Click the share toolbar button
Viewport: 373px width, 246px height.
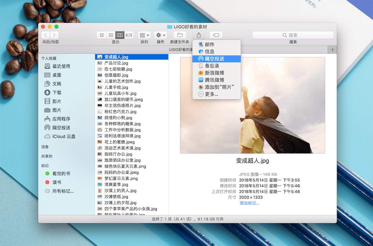[x=199, y=35]
